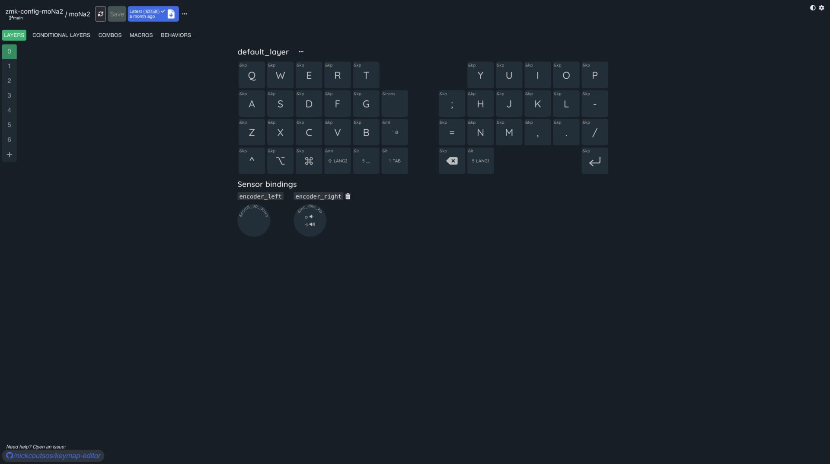Select the Control caret key binding
Viewport: 830px width, 464px height.
tap(252, 161)
